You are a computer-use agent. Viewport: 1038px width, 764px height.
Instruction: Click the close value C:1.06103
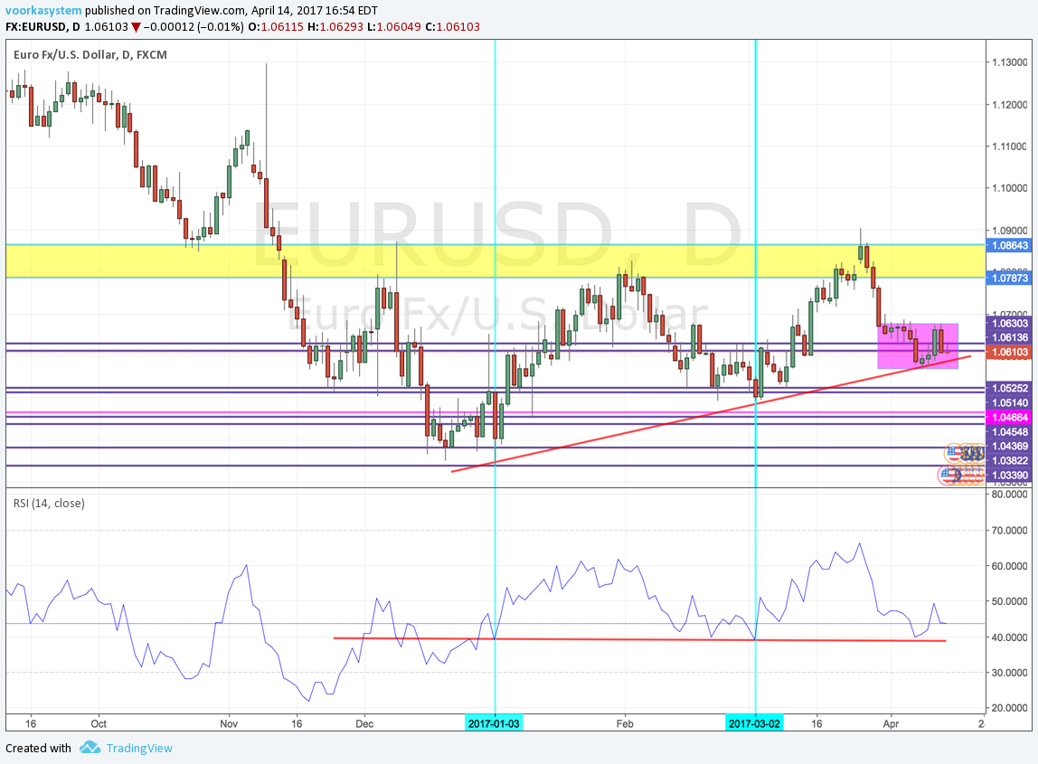(x=452, y=27)
